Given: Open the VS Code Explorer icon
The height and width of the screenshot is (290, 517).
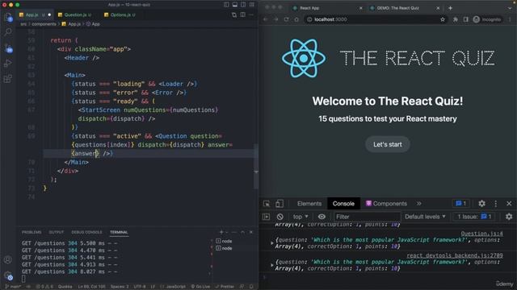Looking at the screenshot, I should point(8,17).
